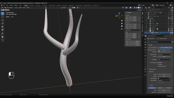The image size is (174, 98).
Task: Toggle Stretch checkbox under Curve Deform
Action: tap(158, 65)
